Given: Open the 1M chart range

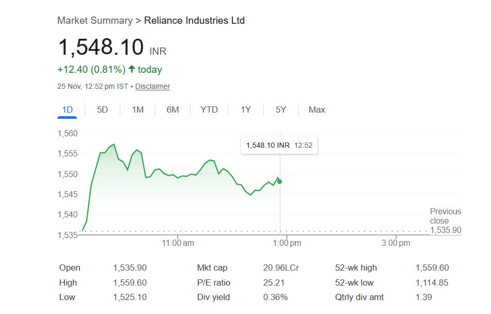Looking at the screenshot, I should click(x=138, y=109).
